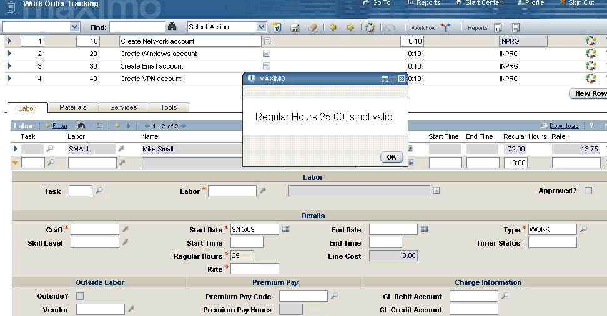Click the Sign Out link
607x316 pixels.
tap(581, 2)
